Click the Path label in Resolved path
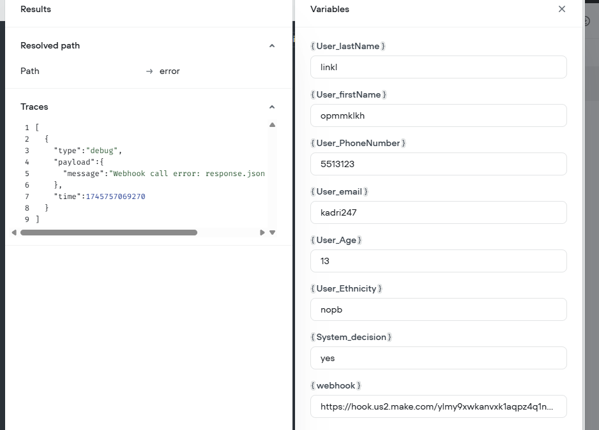 pos(30,71)
